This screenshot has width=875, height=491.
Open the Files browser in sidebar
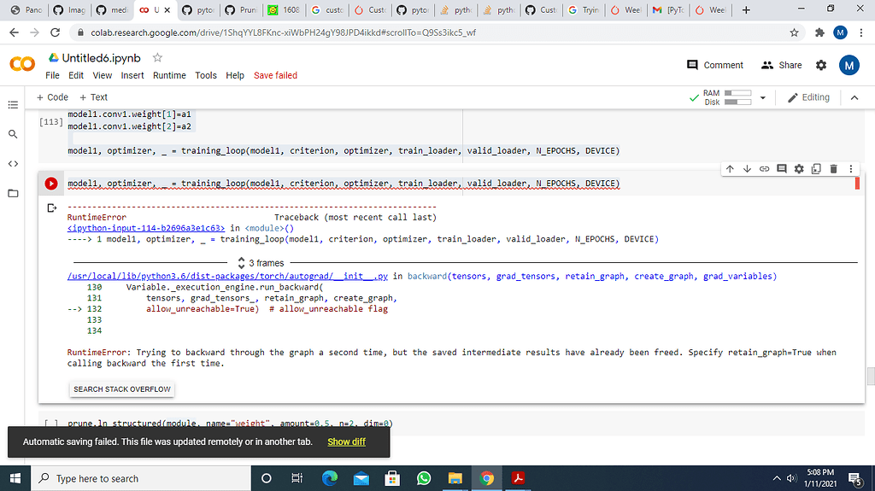[13, 193]
